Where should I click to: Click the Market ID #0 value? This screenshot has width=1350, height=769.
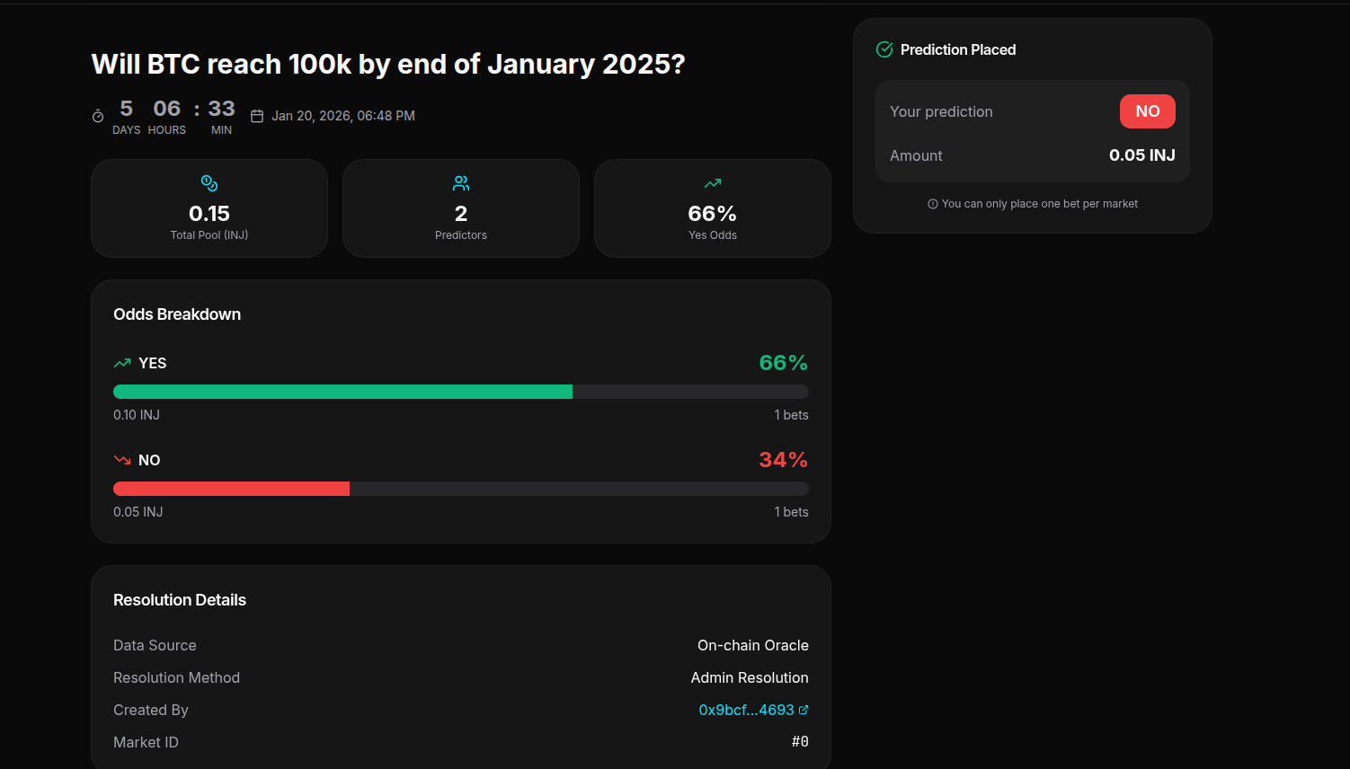(x=800, y=742)
